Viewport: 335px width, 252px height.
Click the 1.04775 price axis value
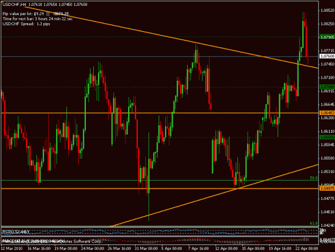click(327, 199)
